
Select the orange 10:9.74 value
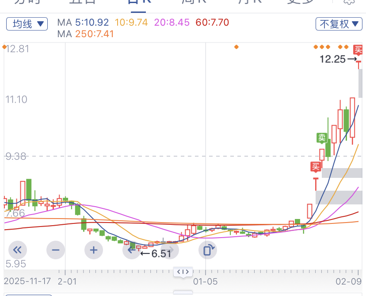[131, 23]
